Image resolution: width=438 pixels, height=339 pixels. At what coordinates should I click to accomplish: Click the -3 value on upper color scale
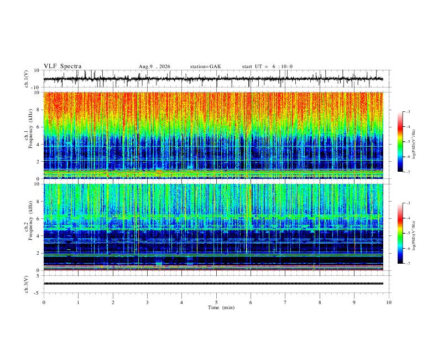tap(408, 111)
